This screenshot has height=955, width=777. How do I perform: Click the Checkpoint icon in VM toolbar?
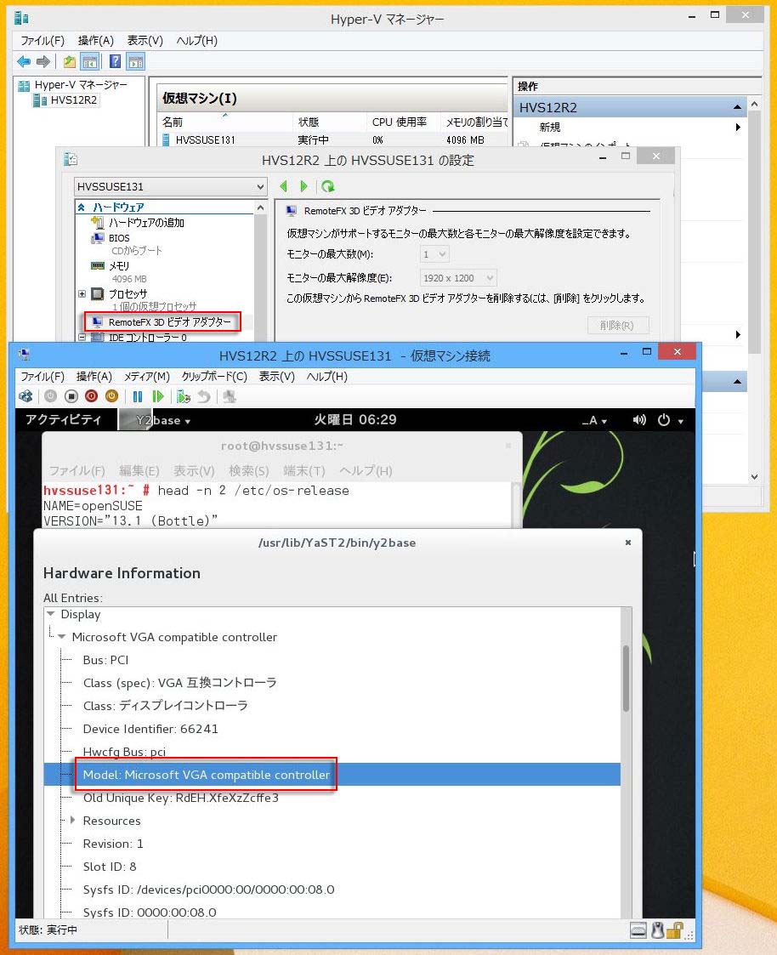(184, 396)
